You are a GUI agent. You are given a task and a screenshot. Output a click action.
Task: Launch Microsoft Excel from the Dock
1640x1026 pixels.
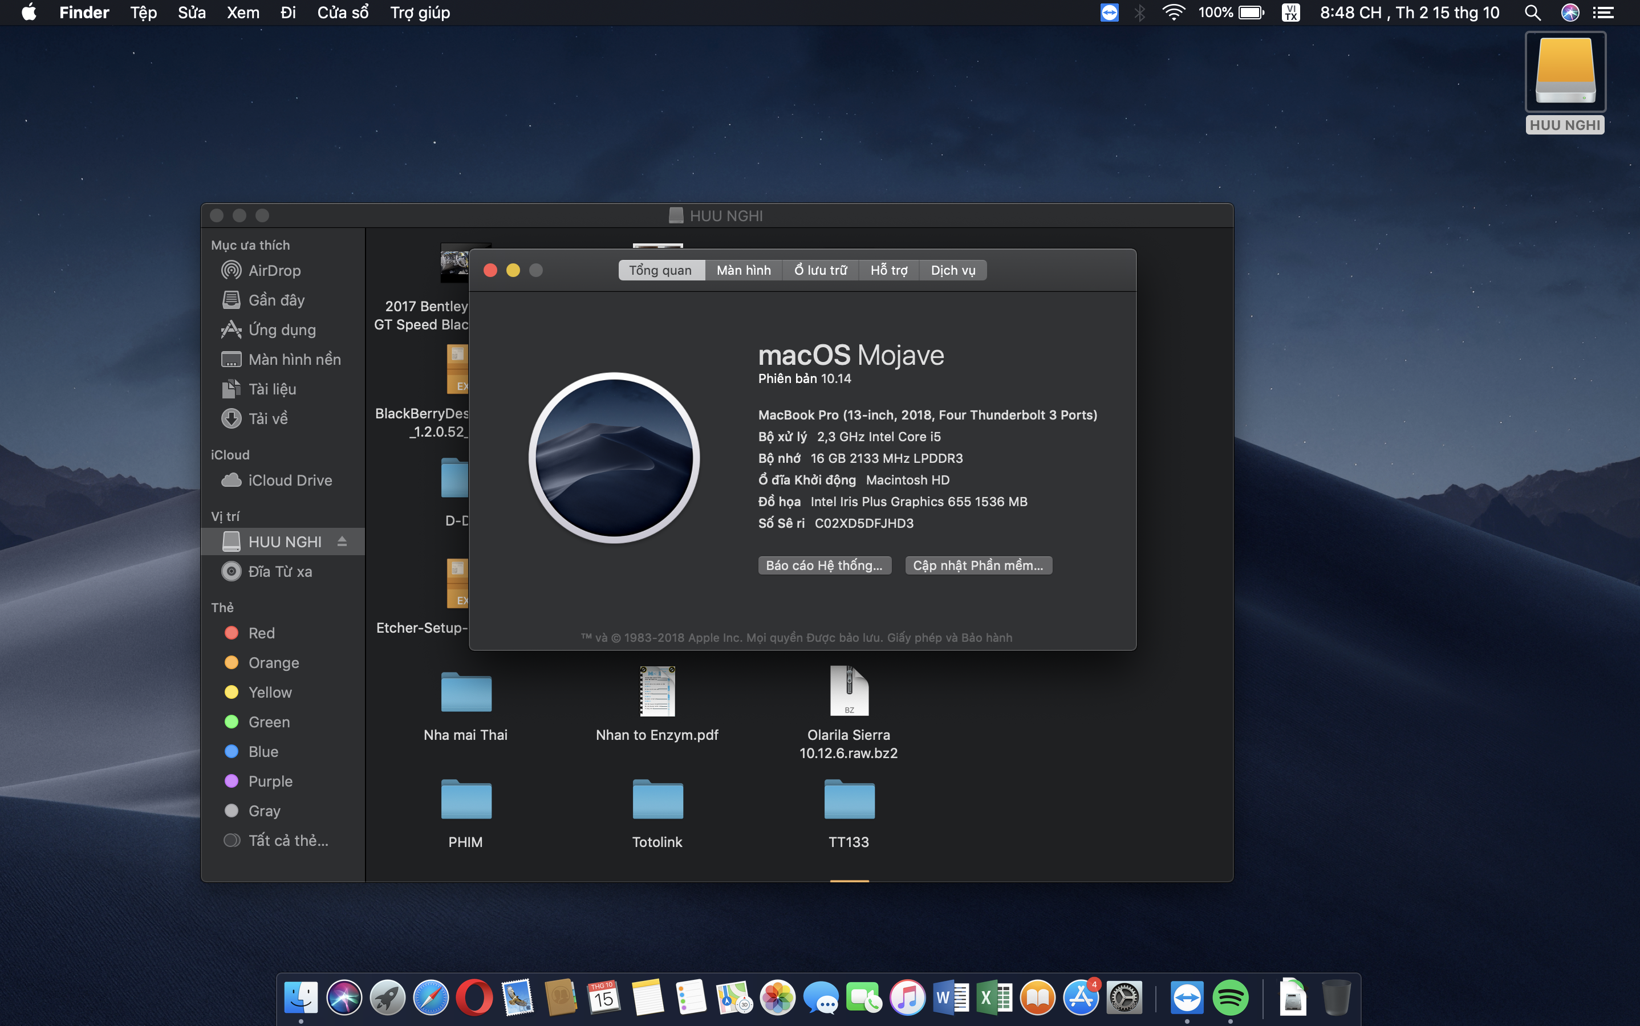coord(994,997)
